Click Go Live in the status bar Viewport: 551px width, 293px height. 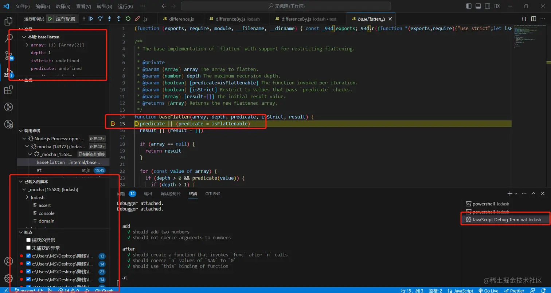click(x=488, y=290)
